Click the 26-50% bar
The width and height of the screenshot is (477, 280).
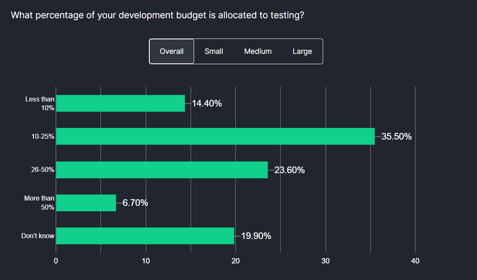(x=162, y=169)
